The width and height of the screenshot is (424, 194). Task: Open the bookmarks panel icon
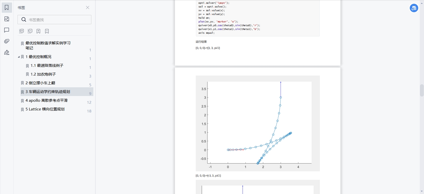[x=7, y=8]
